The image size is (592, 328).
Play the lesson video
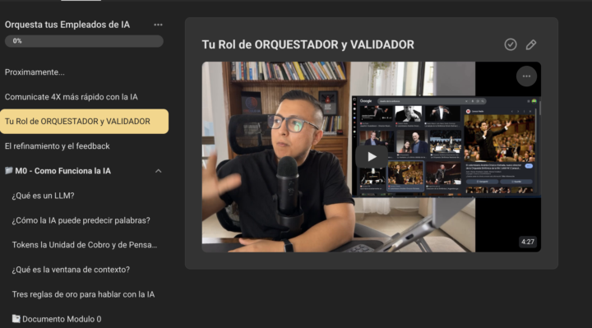tap(372, 156)
